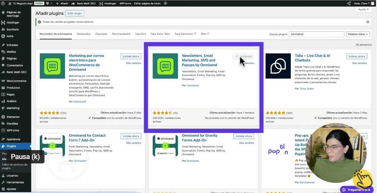Open Rank Math SEO admin bar menu

click(x=84, y=4)
